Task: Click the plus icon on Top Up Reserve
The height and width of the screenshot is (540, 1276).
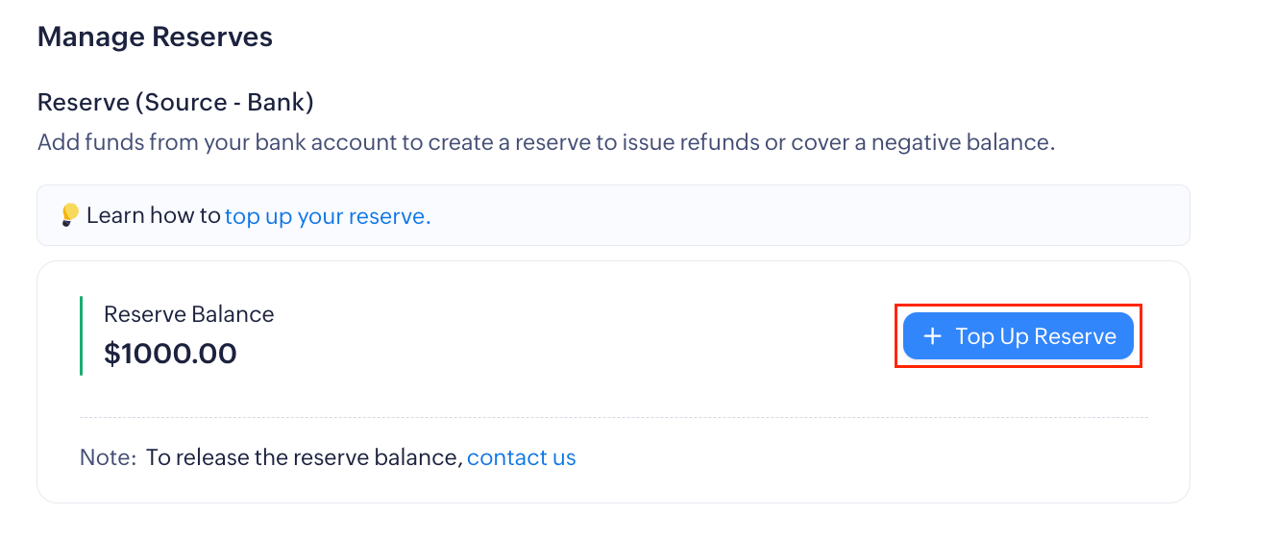Action: (x=931, y=336)
